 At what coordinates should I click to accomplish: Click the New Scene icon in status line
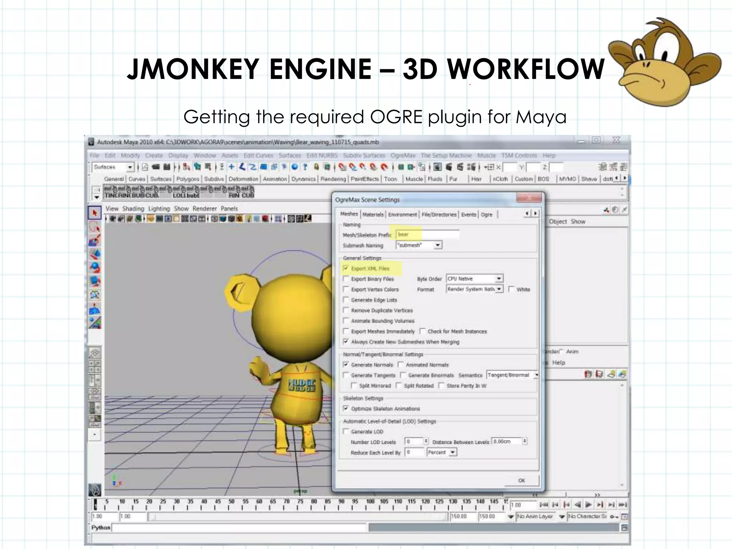(x=145, y=167)
